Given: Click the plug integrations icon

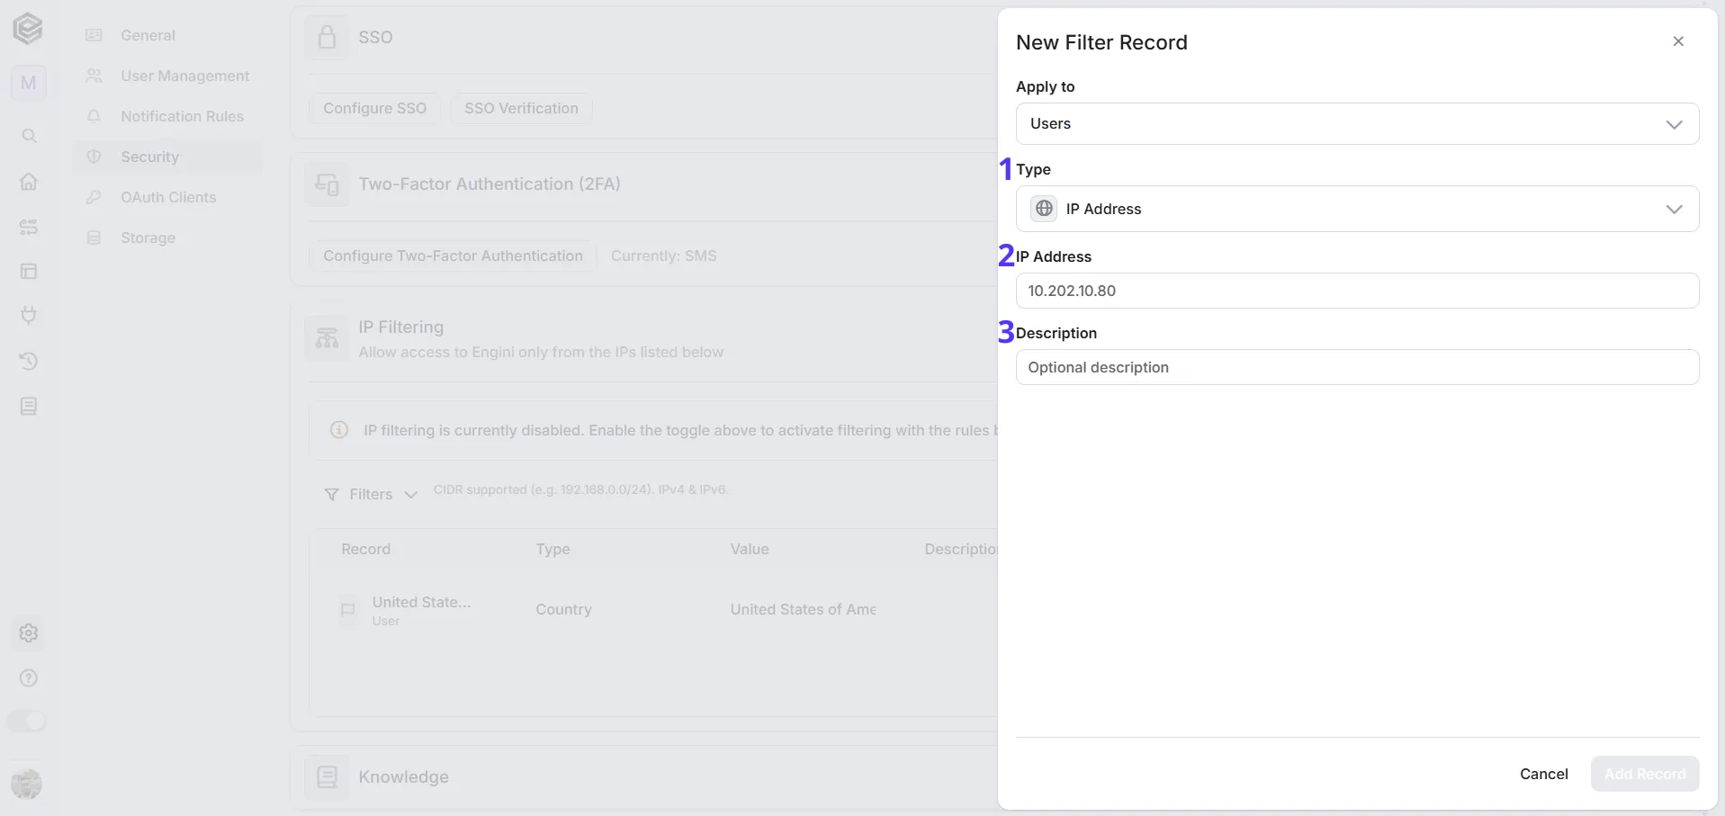Looking at the screenshot, I should (29, 316).
